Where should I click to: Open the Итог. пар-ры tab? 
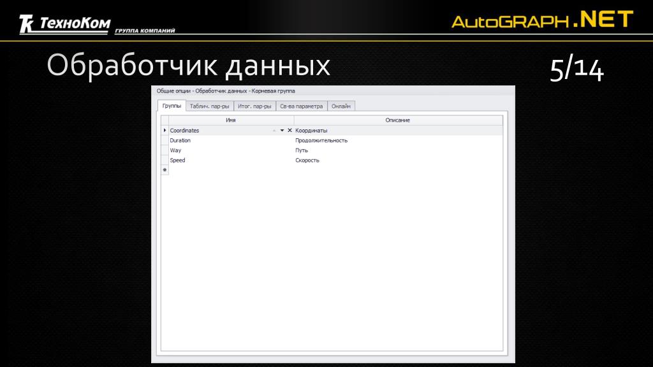[x=254, y=106]
